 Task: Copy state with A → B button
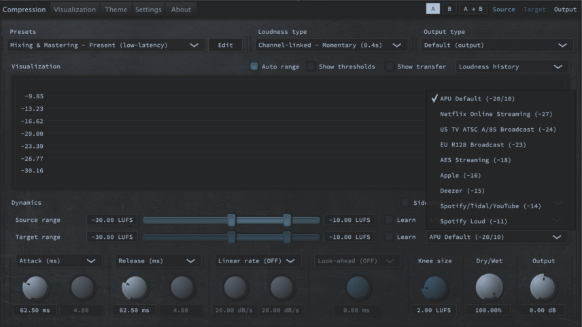pyautogui.click(x=473, y=9)
